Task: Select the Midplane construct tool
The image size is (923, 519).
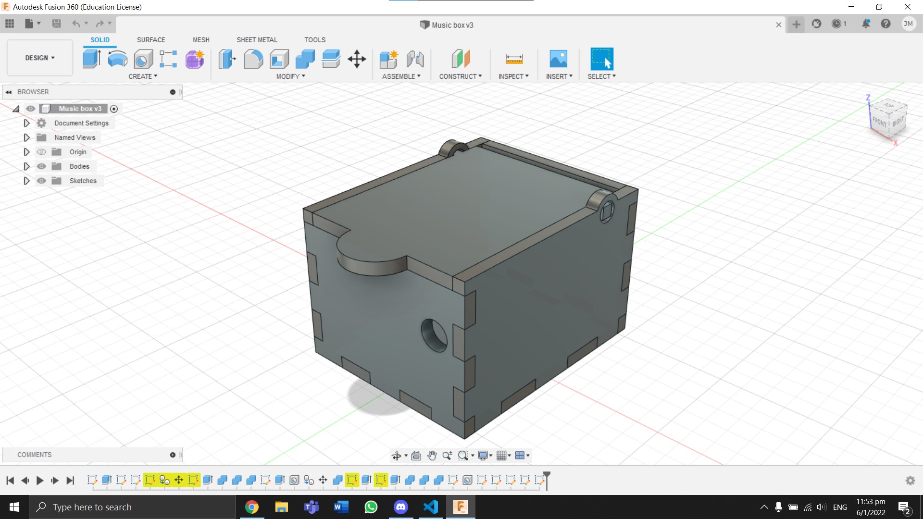Action: 461,59
